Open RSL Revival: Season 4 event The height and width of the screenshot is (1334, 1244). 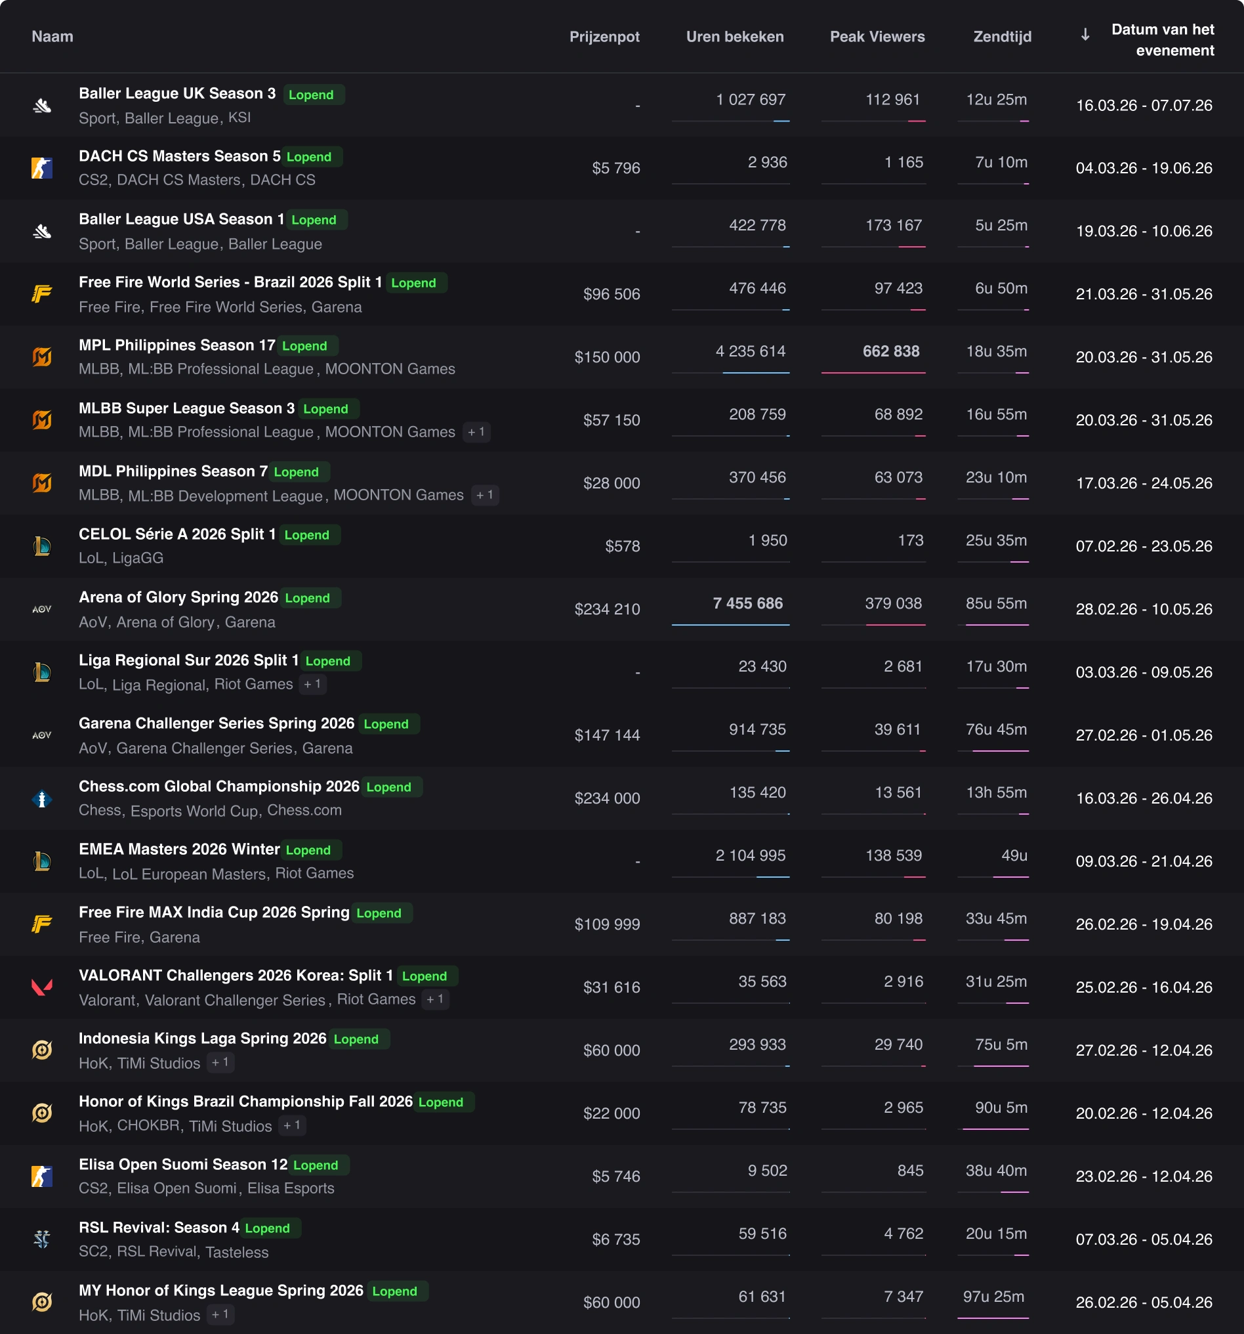point(159,1228)
